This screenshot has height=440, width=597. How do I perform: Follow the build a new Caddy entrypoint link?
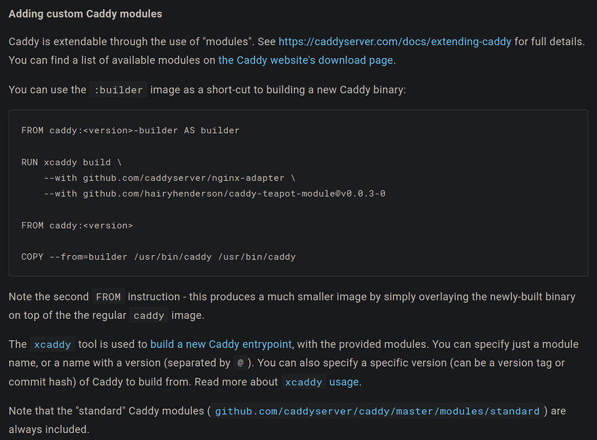221,344
